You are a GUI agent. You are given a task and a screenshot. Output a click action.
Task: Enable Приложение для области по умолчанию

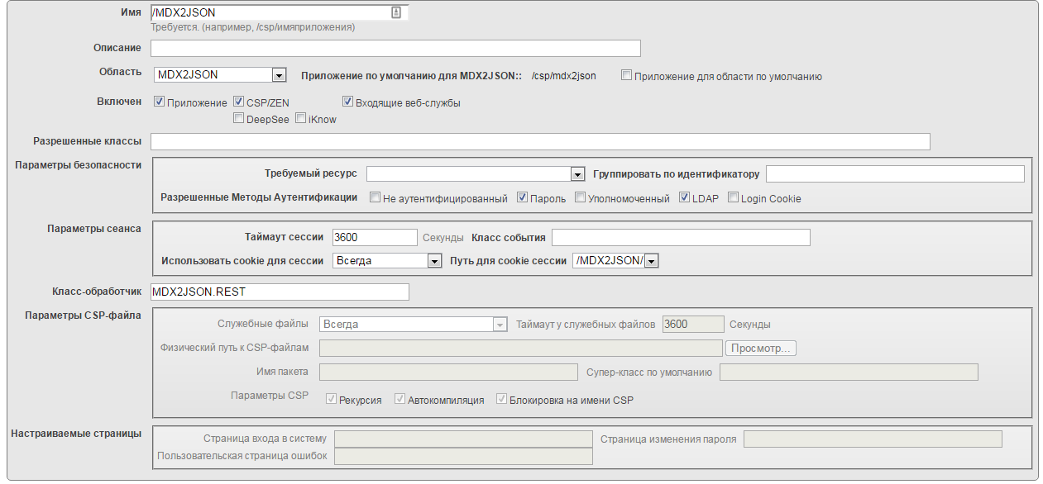tap(626, 75)
